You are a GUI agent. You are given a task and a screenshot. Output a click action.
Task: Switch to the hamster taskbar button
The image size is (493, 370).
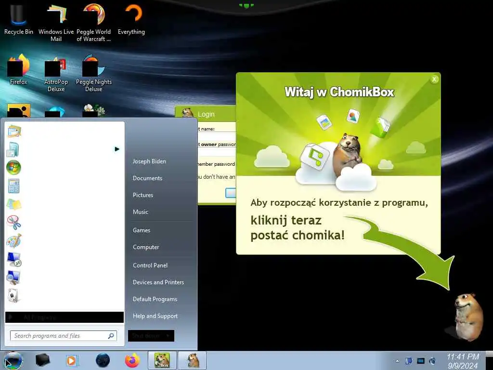[193, 360]
